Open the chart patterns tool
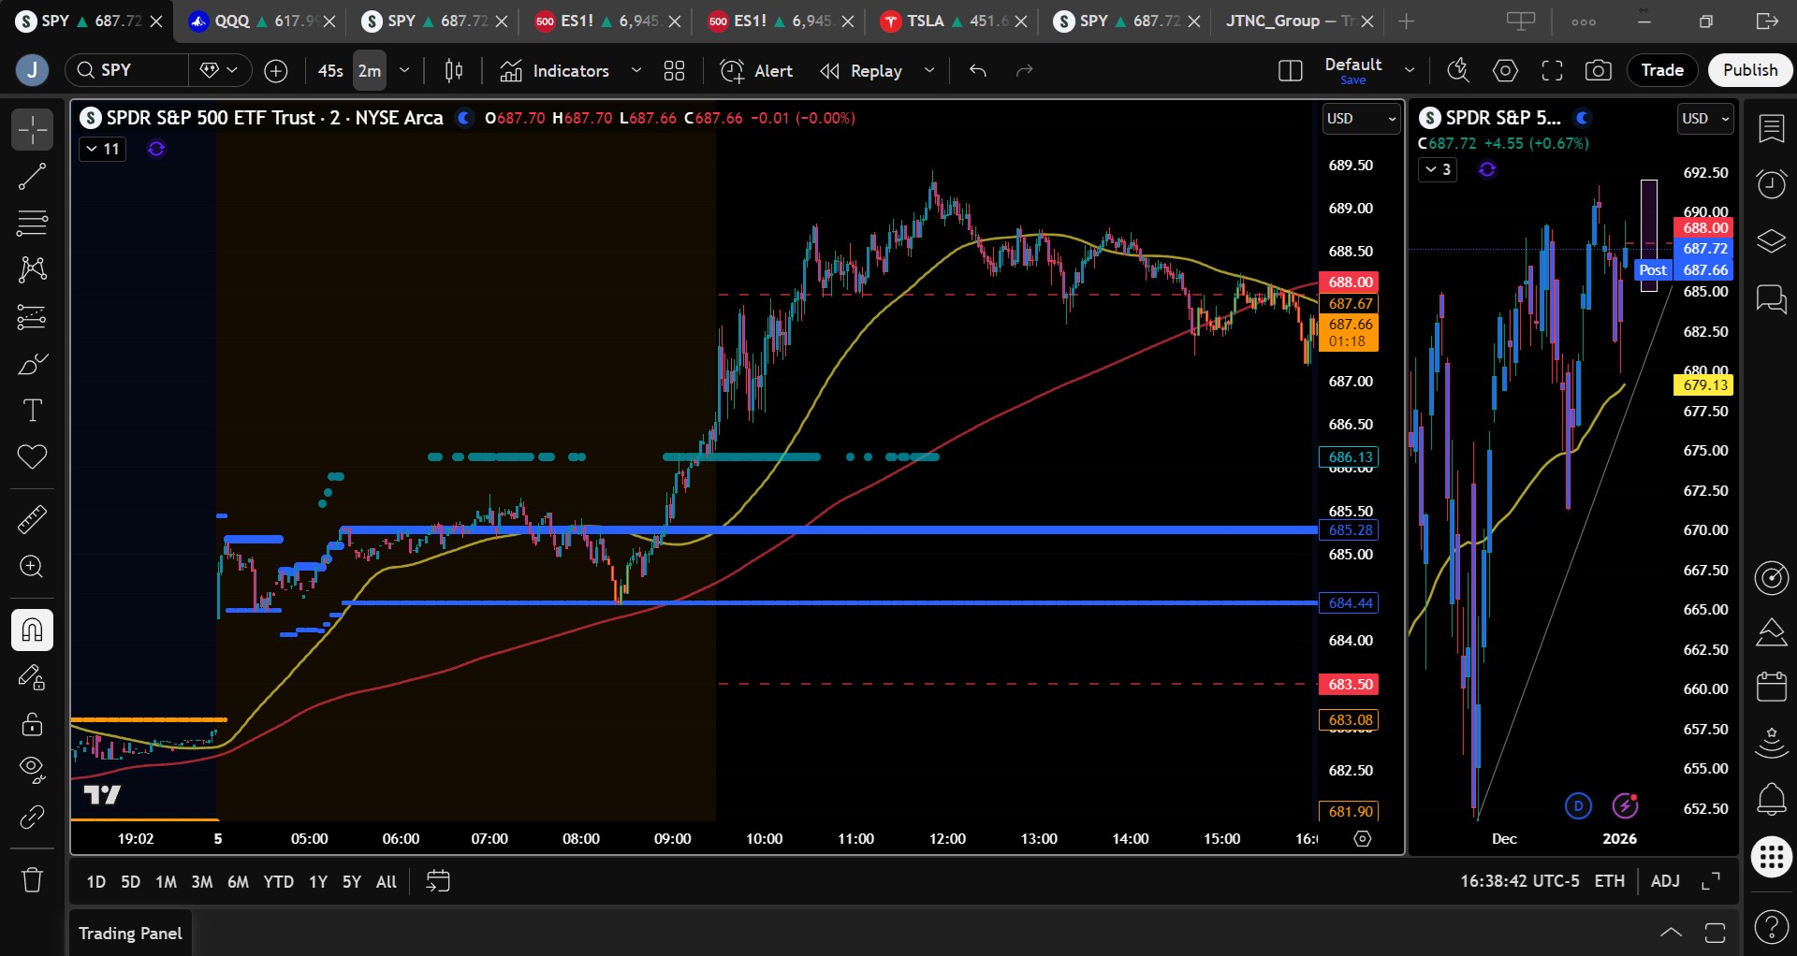This screenshot has height=956, width=1797. [x=32, y=270]
